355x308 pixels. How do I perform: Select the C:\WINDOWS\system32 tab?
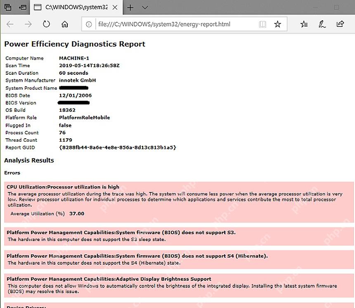tap(76, 7)
